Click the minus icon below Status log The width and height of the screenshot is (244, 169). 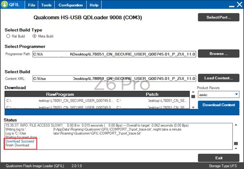(x=236, y=148)
